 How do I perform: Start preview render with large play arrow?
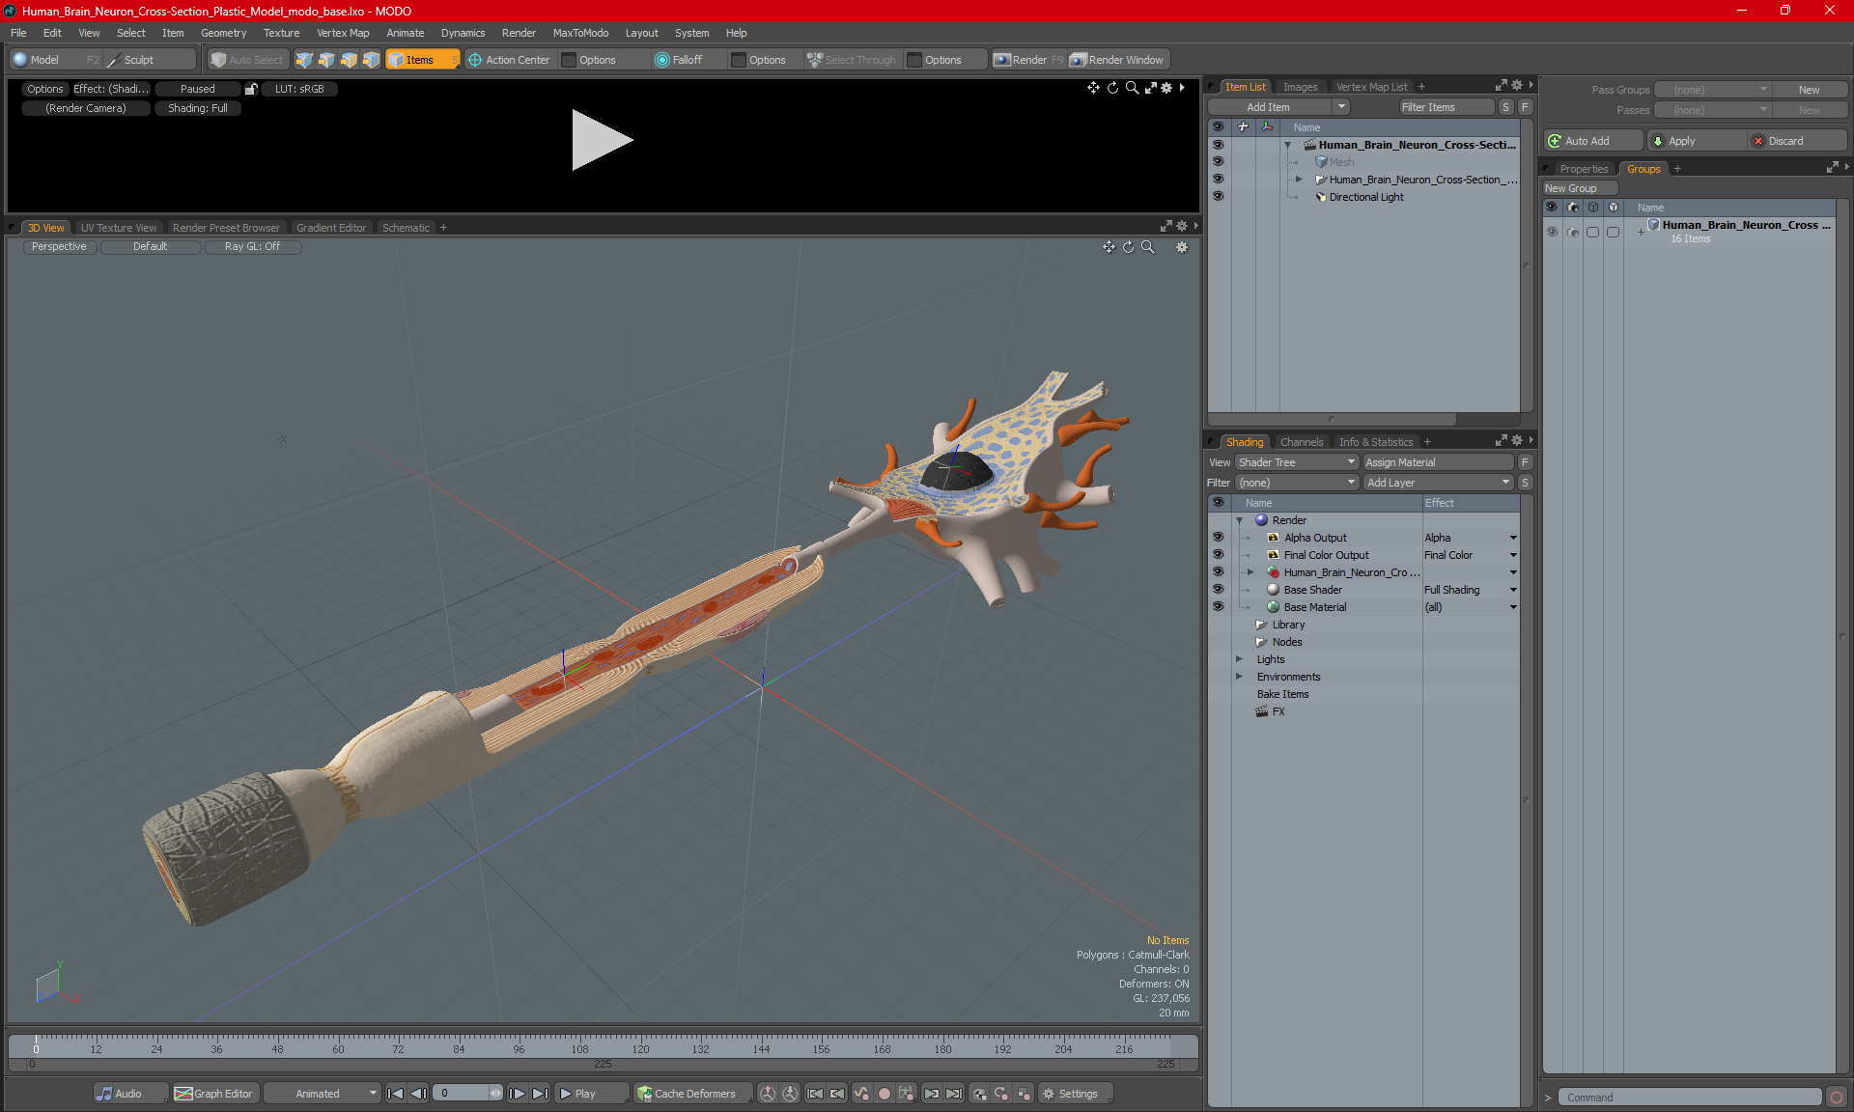pyautogui.click(x=601, y=140)
